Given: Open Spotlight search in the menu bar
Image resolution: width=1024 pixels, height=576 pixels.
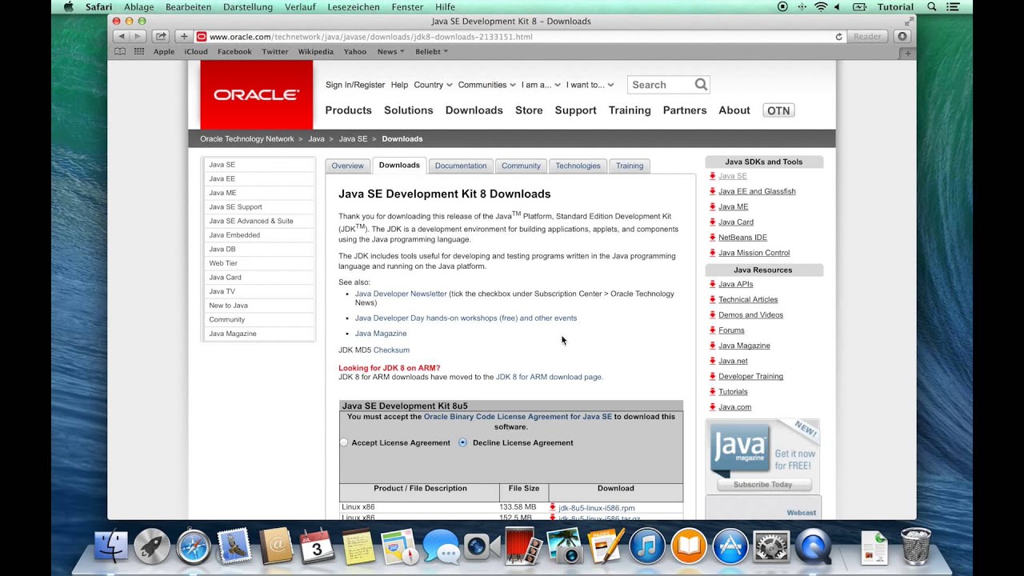Looking at the screenshot, I should click(932, 6).
